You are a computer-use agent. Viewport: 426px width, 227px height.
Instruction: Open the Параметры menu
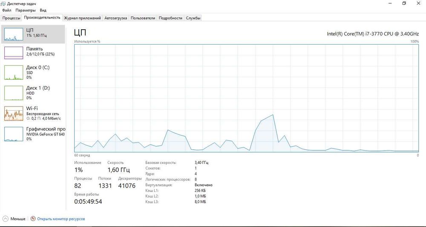pyautogui.click(x=26, y=10)
